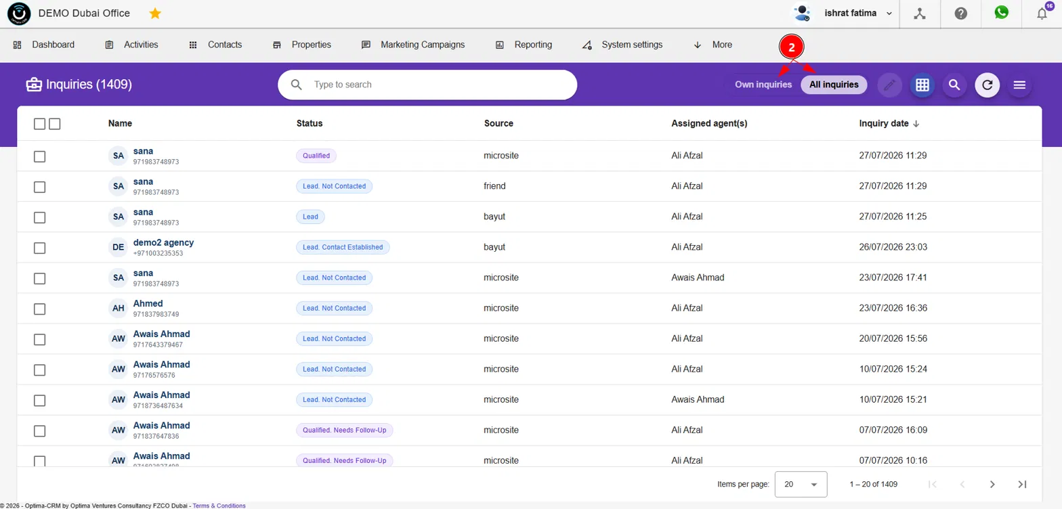The image size is (1062, 509).
Task: Toggle the favorite star beside DEMO Dubai Office
Action: tap(155, 14)
